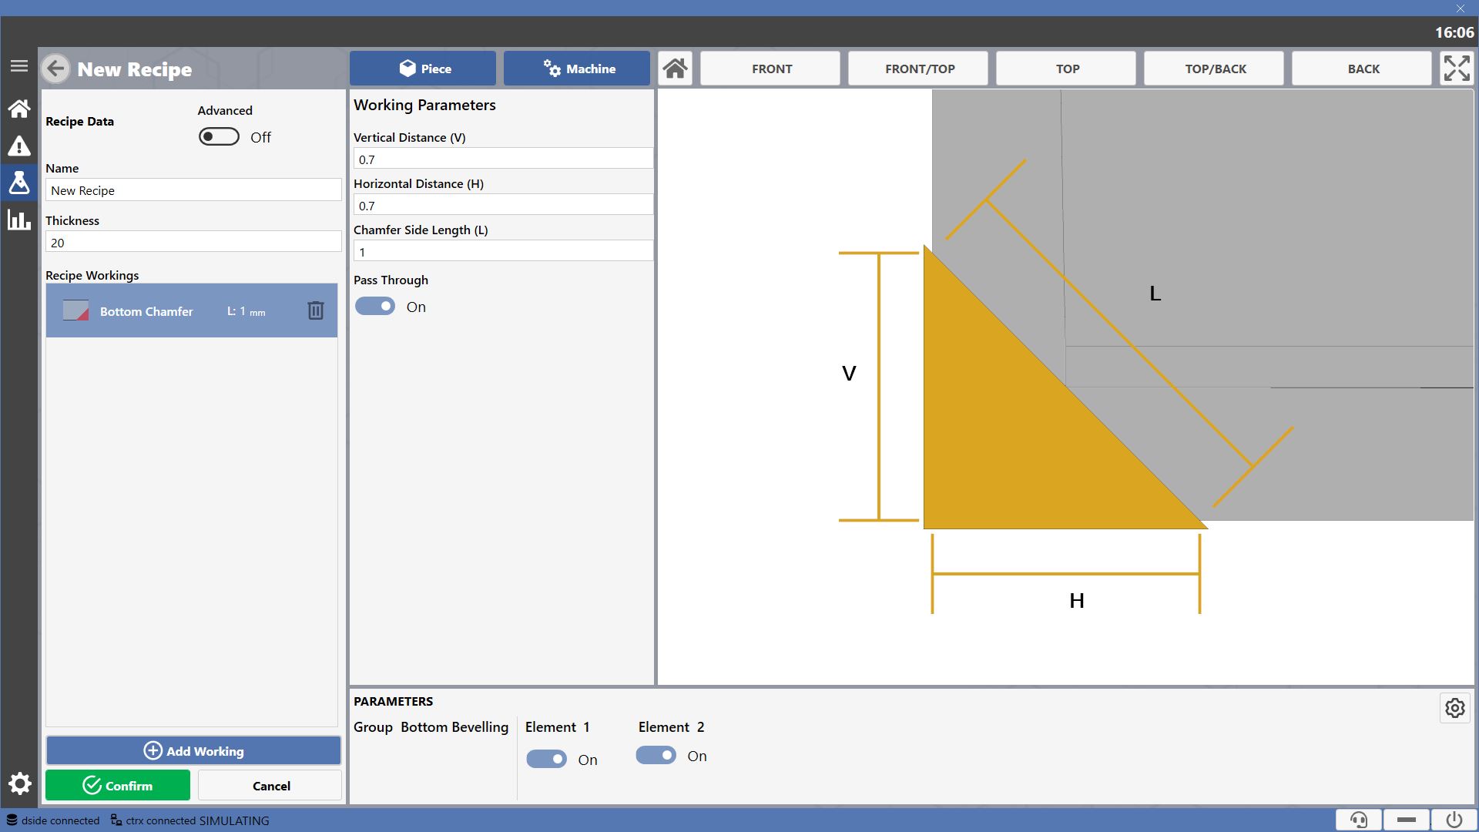
Task: Open the remote support headset icon
Action: tap(1359, 820)
